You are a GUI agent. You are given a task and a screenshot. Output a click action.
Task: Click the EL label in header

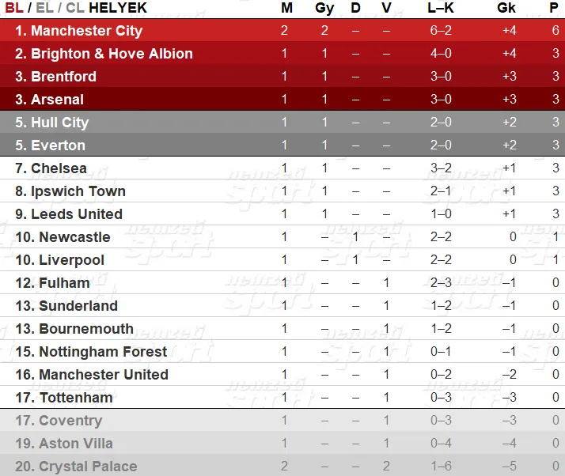tap(45, 8)
